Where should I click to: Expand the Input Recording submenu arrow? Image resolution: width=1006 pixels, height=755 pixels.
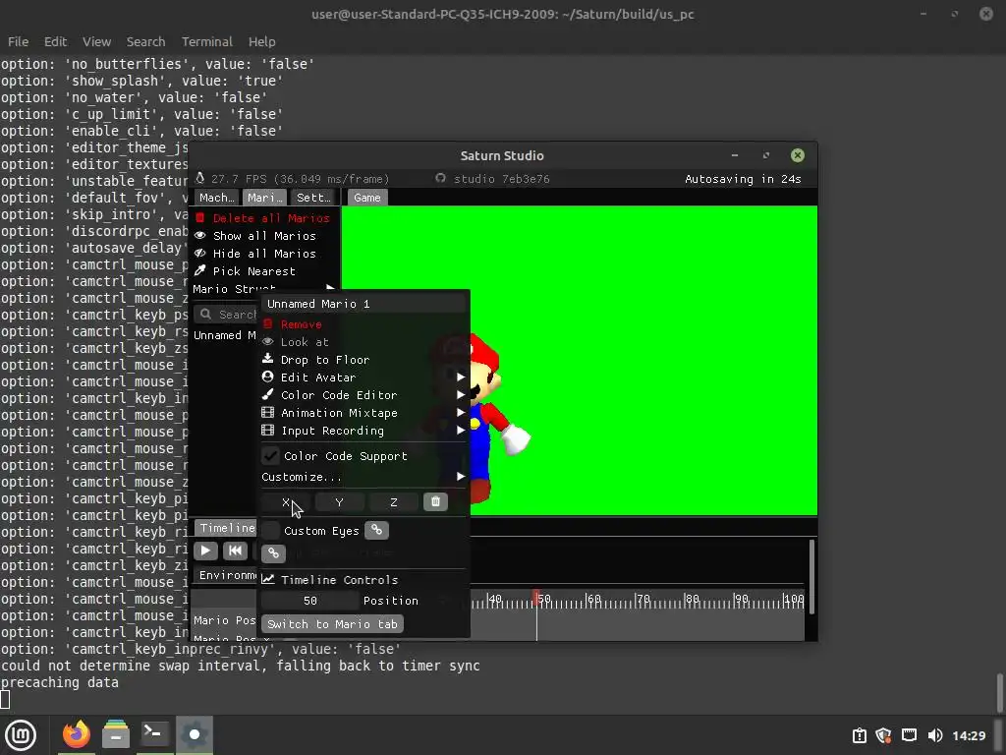(x=461, y=431)
